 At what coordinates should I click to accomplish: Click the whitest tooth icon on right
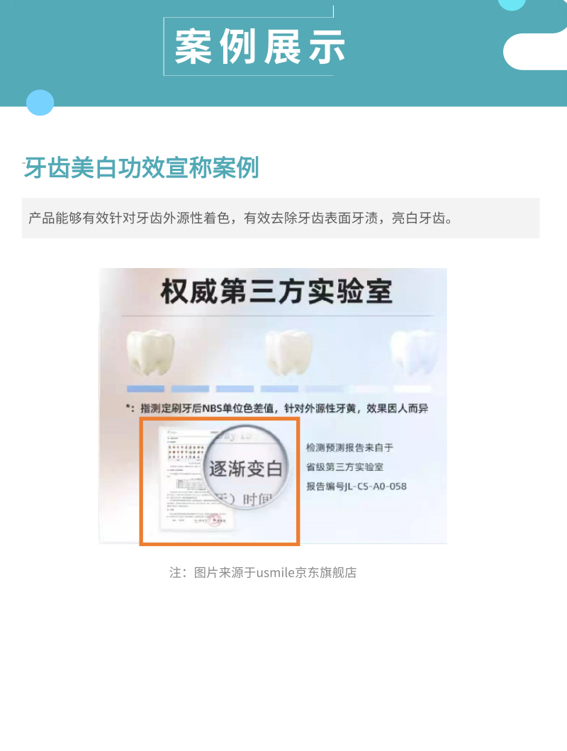tap(414, 352)
